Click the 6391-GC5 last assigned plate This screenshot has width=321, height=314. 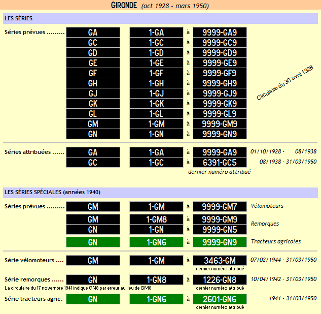point(220,163)
